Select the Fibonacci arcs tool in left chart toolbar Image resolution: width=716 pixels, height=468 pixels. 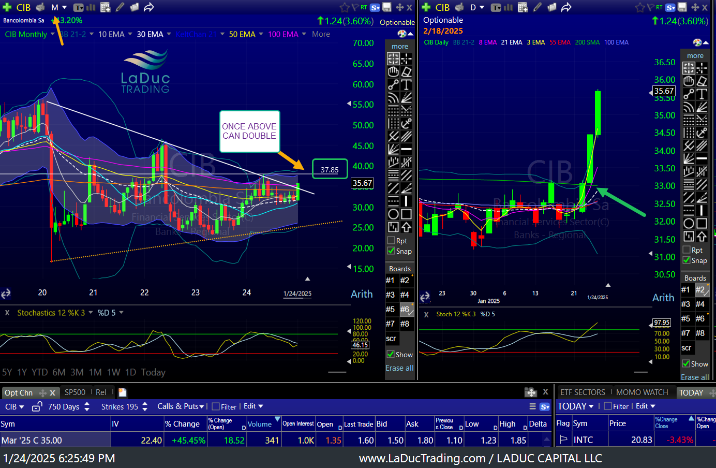tap(394, 97)
